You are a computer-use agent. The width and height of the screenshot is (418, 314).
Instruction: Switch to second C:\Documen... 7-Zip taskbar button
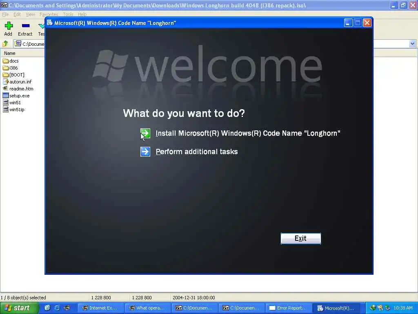242,308
